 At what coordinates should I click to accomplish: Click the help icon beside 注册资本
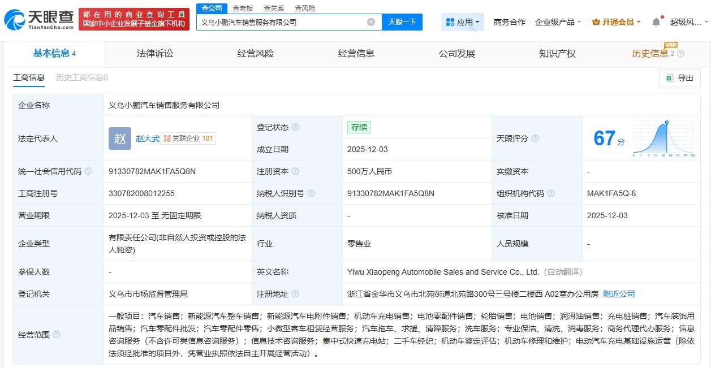296,171
